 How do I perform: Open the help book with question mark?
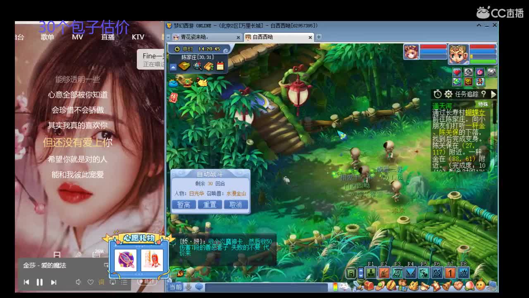[209, 66]
